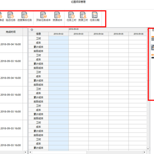Viewport: 154px width, 154px height.
Task: Select the 2018-09-04 date column header
Action: pyautogui.click(x=98, y=34)
